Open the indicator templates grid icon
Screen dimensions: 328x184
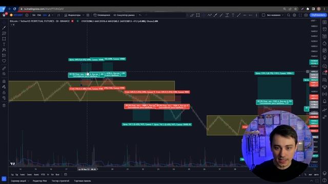coord(88,15)
